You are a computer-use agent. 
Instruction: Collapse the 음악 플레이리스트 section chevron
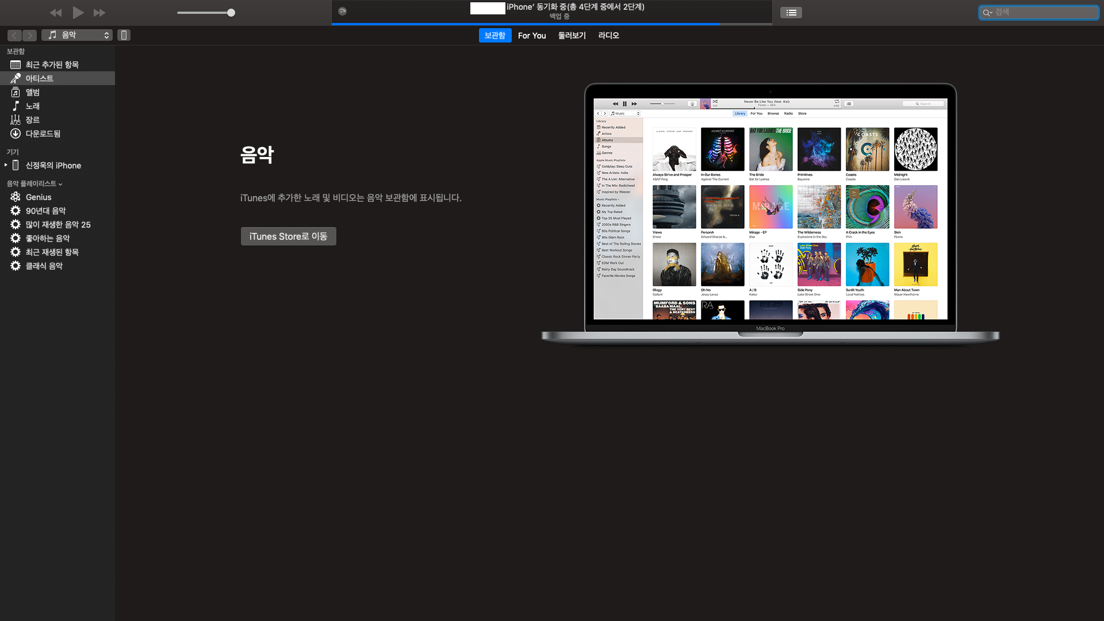tap(60, 184)
